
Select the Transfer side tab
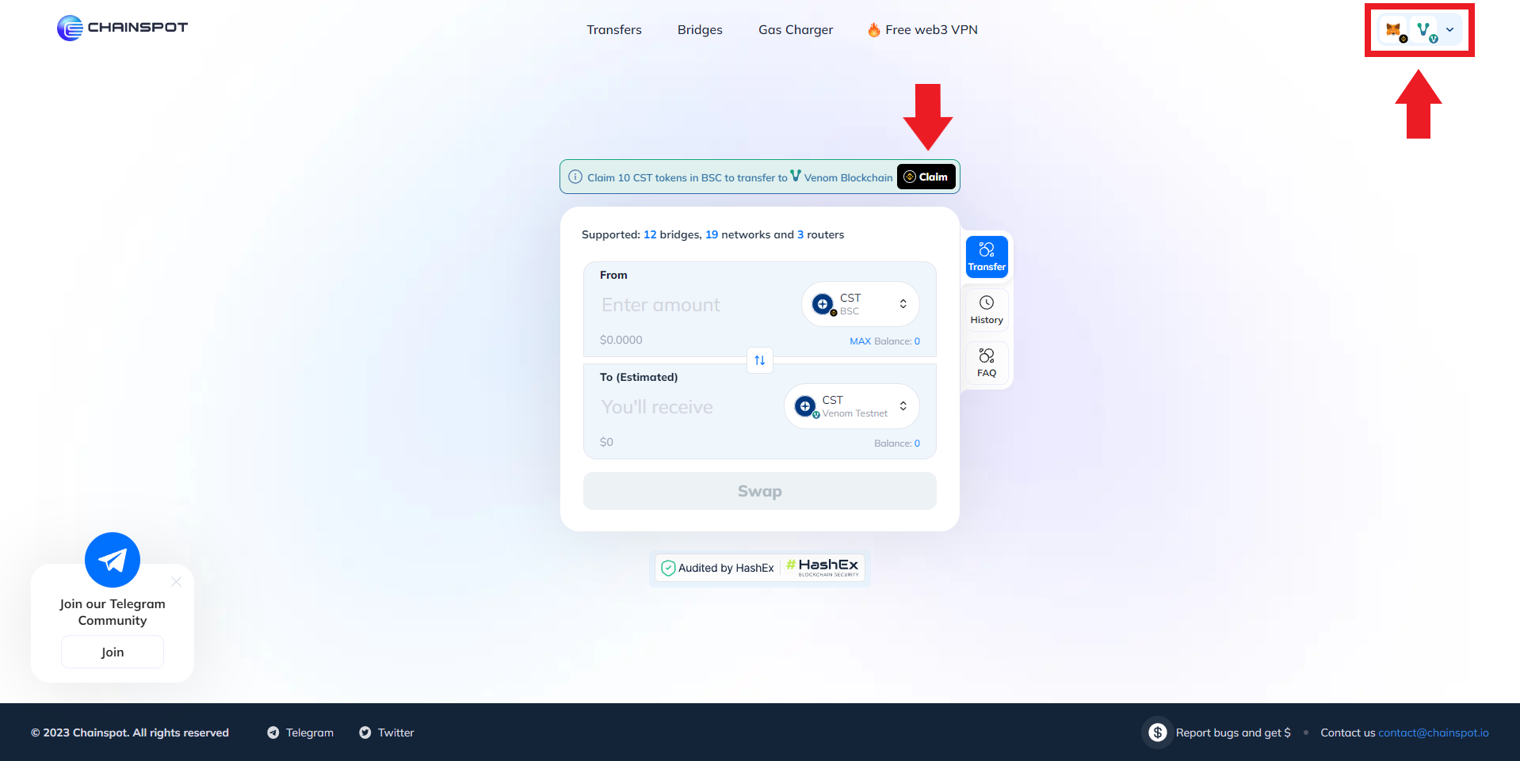[986, 257]
